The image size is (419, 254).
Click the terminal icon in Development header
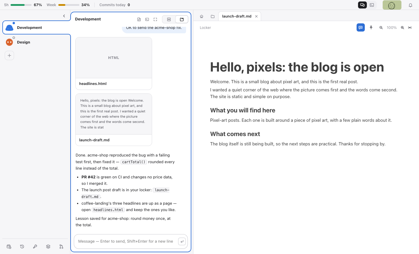[x=147, y=20]
